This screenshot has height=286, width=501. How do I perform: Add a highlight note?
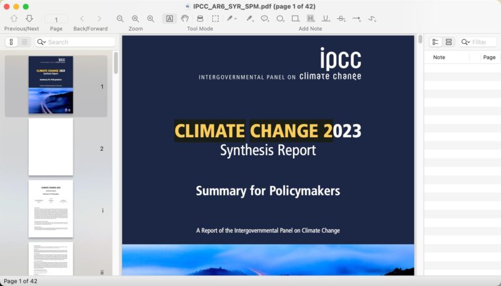[x=311, y=19]
